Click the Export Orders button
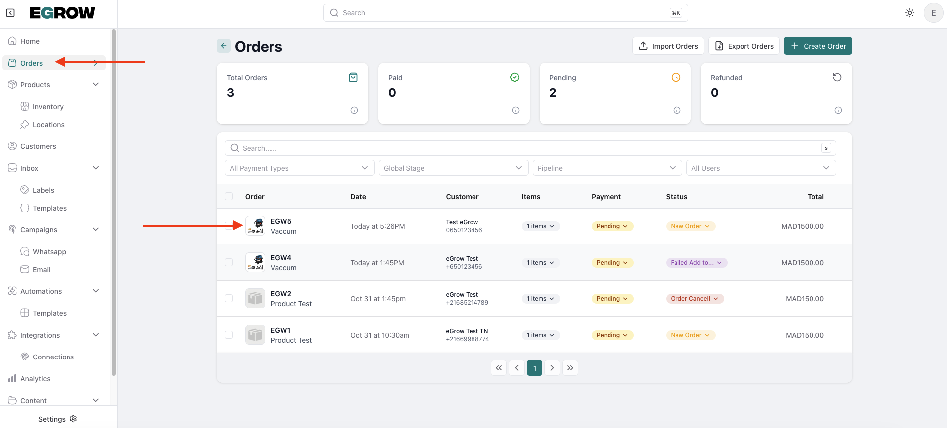947x428 pixels. 744,46
